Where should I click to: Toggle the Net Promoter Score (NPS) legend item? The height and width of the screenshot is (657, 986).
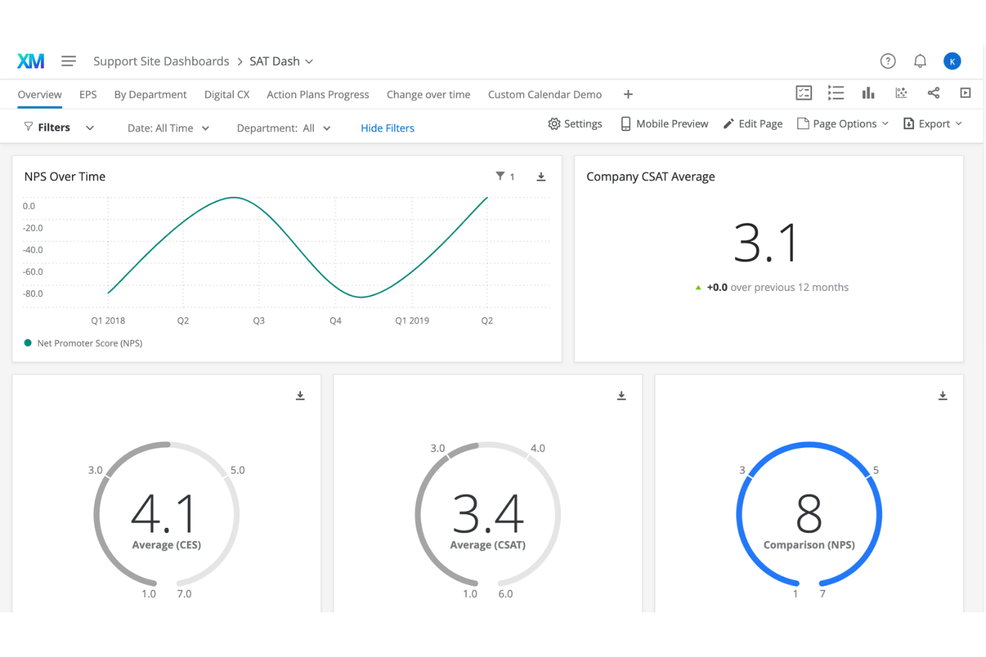(x=83, y=343)
